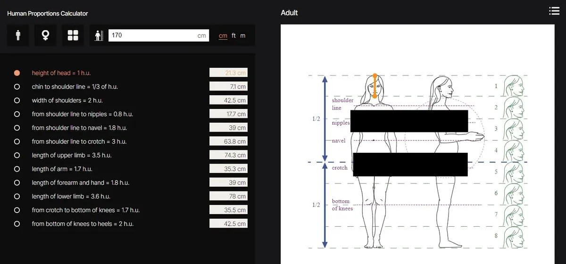The height and width of the screenshot is (264, 566).
Task: Click the 74.3 cm value box
Action: tap(228, 155)
